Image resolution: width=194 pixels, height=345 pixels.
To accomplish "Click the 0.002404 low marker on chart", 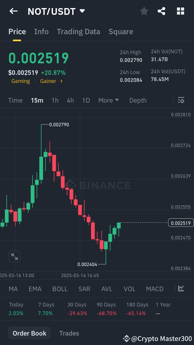I will (87, 264).
